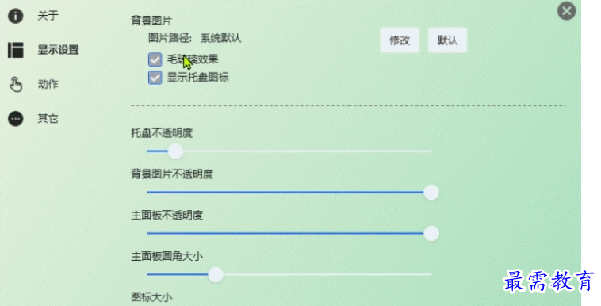Open the 其它 ellipsis icon

pyautogui.click(x=16, y=119)
